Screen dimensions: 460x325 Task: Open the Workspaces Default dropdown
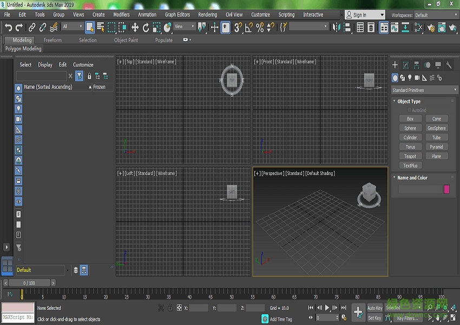coord(436,15)
